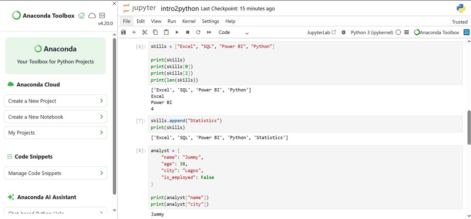Click the "is_employed": False code line
This screenshot has width=471, height=219.
pos(187,177)
